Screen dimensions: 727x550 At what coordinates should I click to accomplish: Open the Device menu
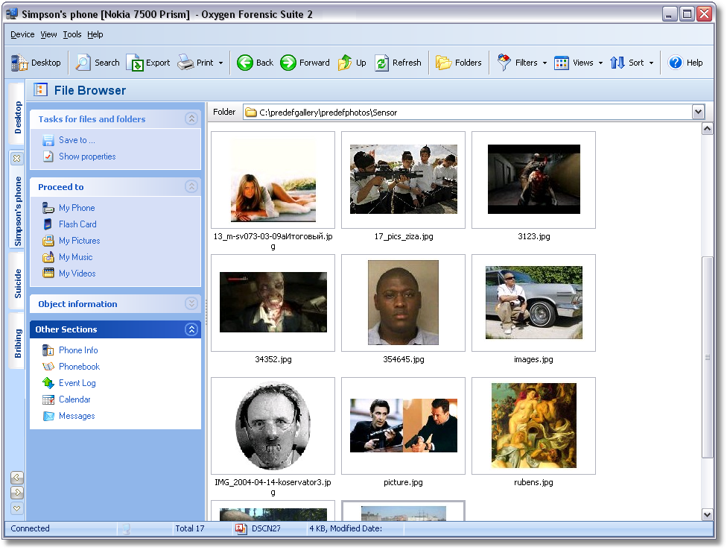click(22, 34)
